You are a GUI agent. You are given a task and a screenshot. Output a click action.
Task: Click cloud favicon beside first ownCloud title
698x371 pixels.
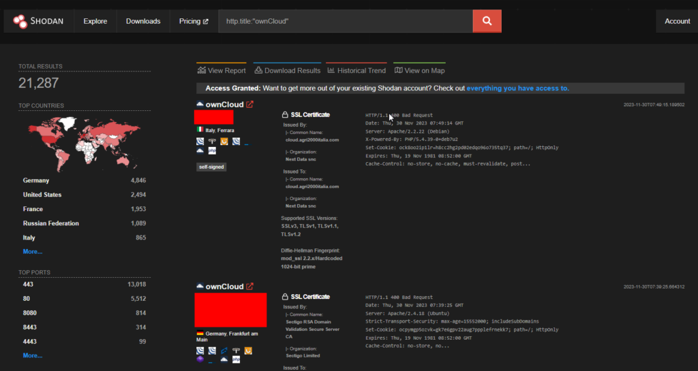(200, 104)
